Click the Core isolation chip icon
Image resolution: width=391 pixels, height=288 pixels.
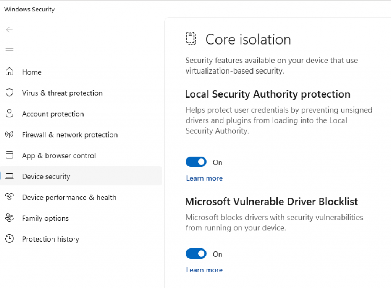[x=191, y=39]
